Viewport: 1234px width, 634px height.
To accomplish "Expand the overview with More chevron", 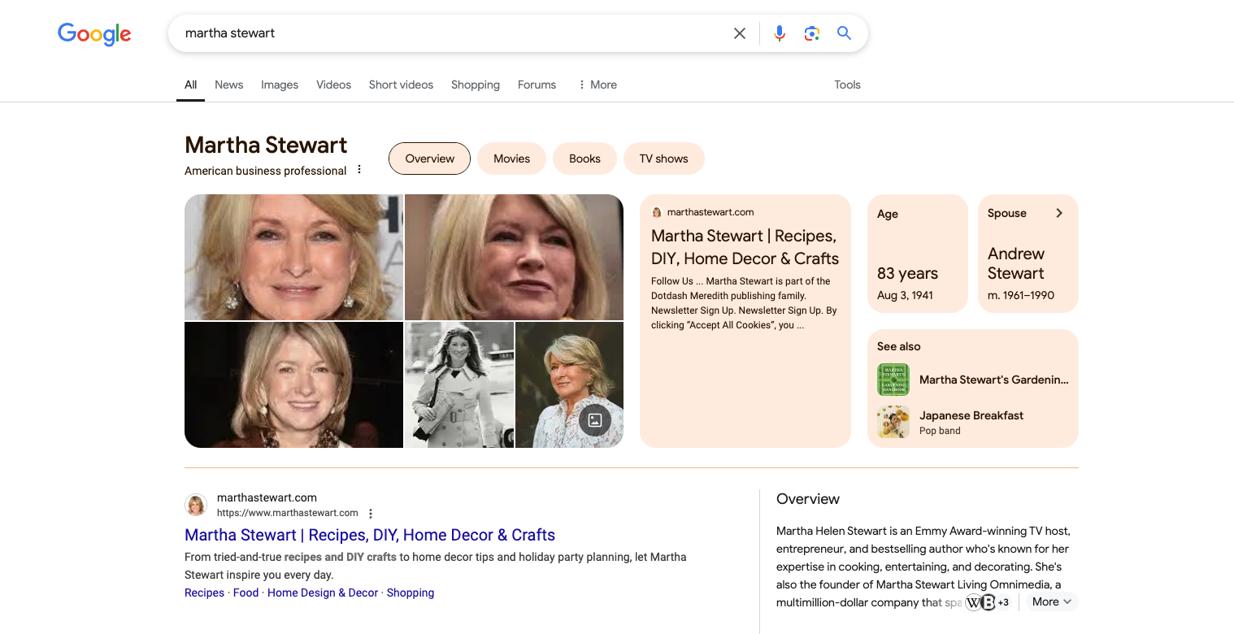I will coord(1053,602).
